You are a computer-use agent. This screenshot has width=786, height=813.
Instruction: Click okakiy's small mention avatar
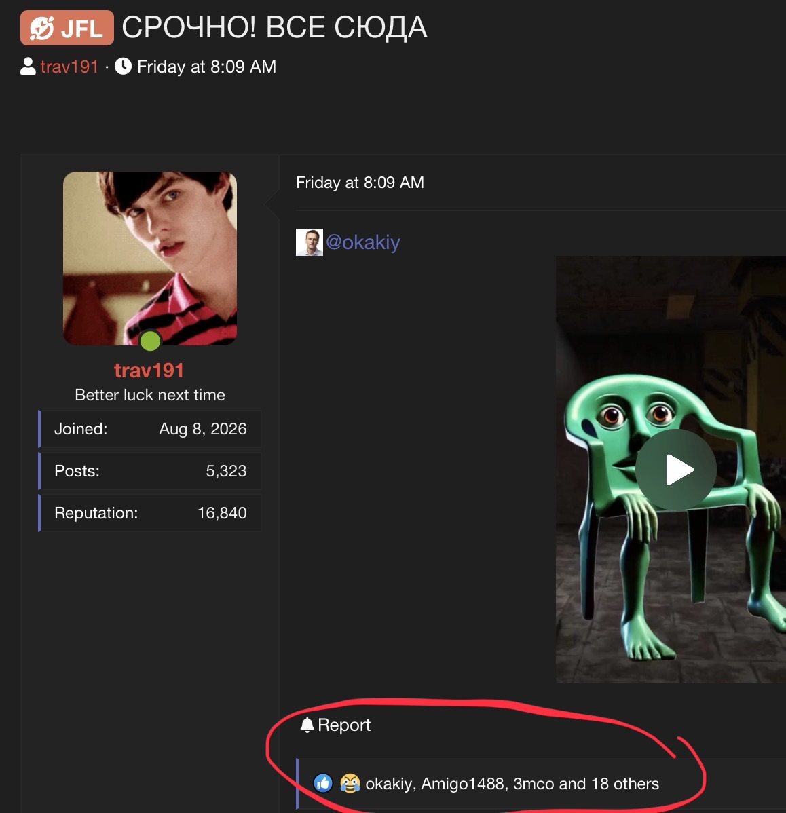(x=310, y=242)
